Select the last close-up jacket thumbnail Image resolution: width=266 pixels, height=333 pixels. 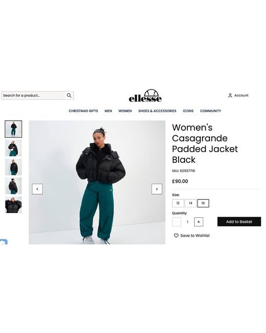(x=13, y=205)
